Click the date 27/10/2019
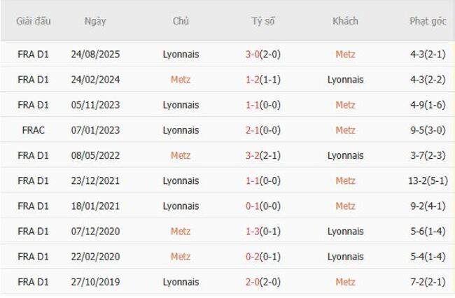Image resolution: width=455 pixels, height=298 pixels. 95,281
